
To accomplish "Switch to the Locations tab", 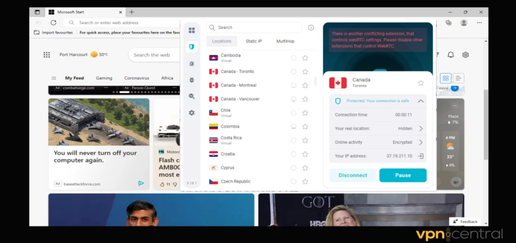I will [222, 41].
